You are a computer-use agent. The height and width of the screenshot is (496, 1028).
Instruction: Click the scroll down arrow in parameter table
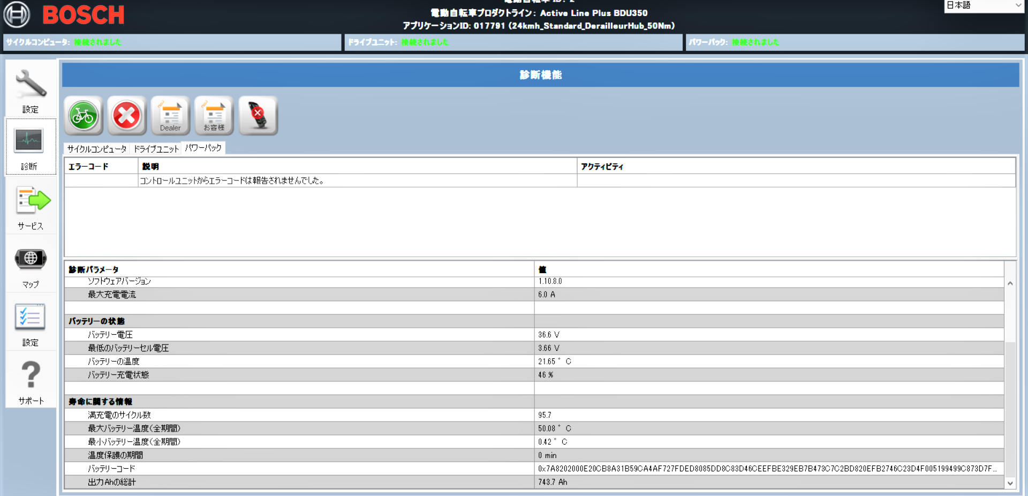[1010, 483]
